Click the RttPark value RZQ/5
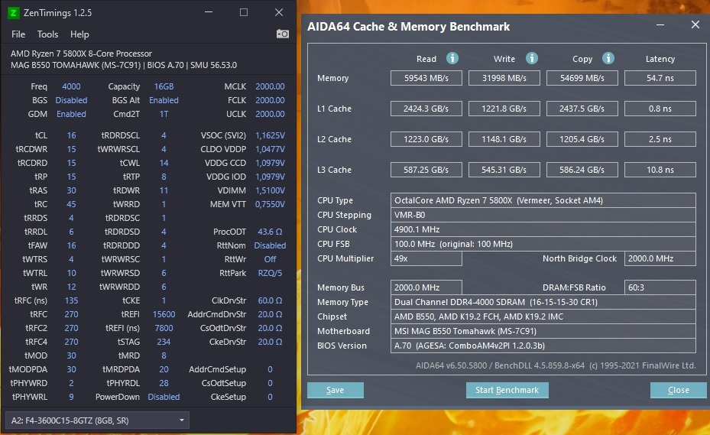 (270, 273)
